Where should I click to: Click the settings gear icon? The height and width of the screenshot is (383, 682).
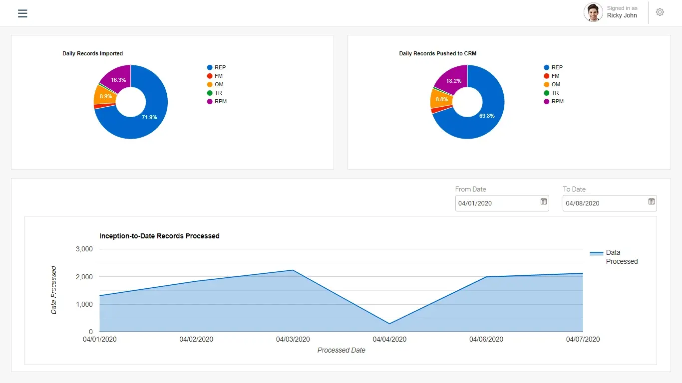660,12
